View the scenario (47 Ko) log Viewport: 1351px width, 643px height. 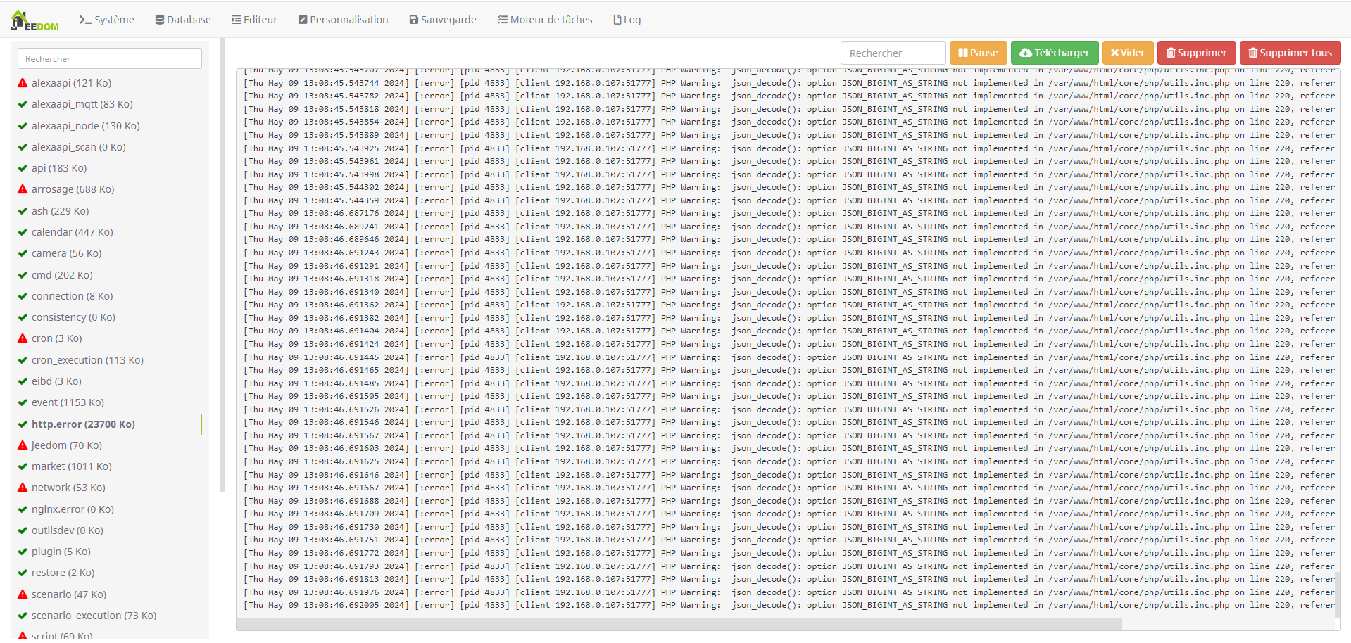click(68, 594)
